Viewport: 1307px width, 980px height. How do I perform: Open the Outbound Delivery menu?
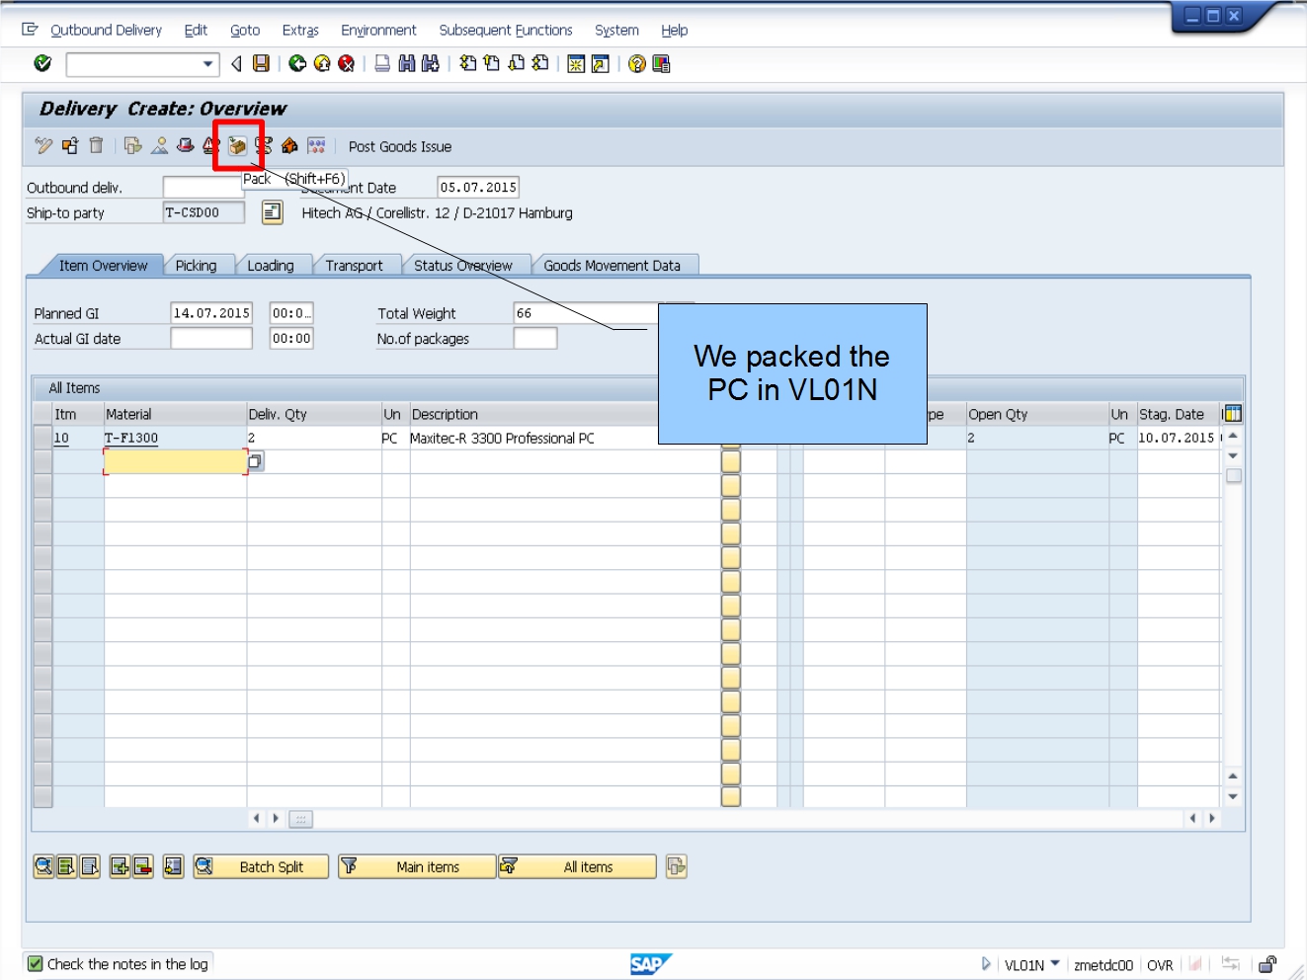pos(106,31)
